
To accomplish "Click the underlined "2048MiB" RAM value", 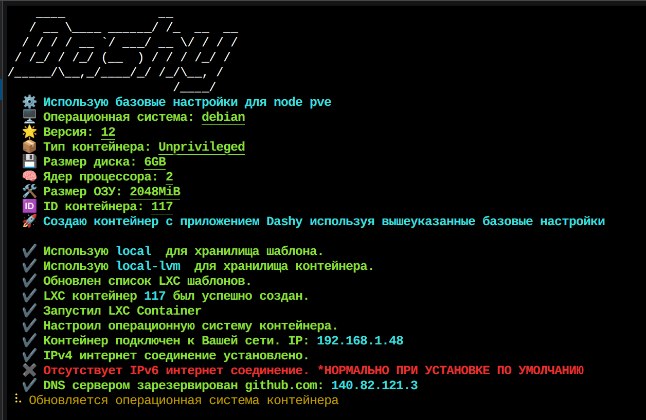I will (x=155, y=191).
